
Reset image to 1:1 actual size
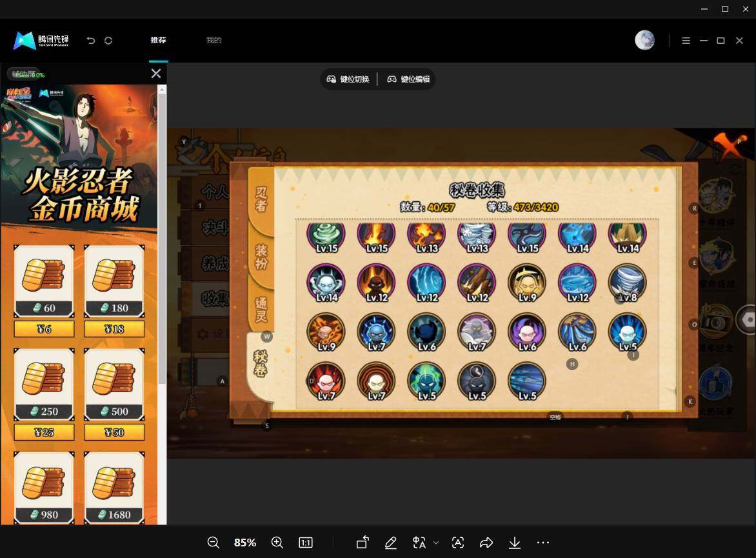tap(306, 543)
